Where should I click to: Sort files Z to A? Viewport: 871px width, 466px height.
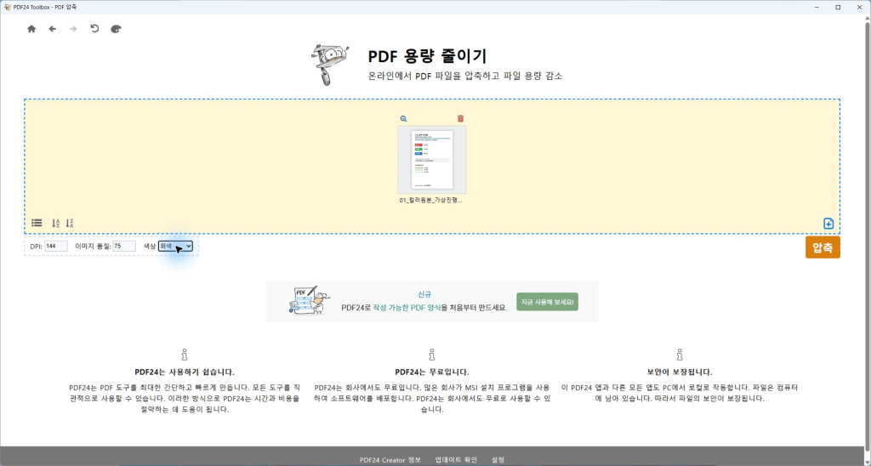(70, 224)
